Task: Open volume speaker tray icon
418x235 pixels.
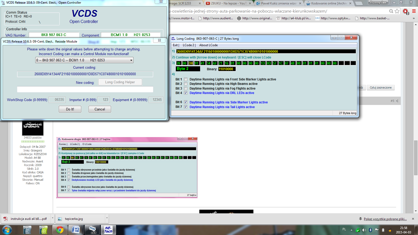Action: tap(364, 230)
